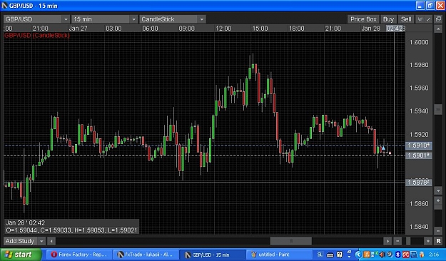Open the GBP/USD currency pair dropdown
Viewport: 446px width, 261px height.
(x=36, y=19)
